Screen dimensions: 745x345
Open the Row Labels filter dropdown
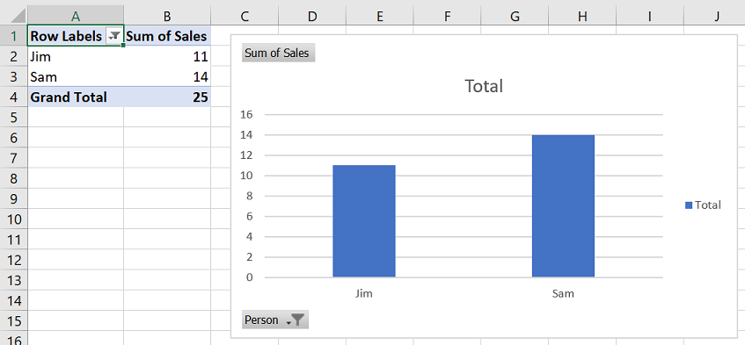[x=114, y=36]
